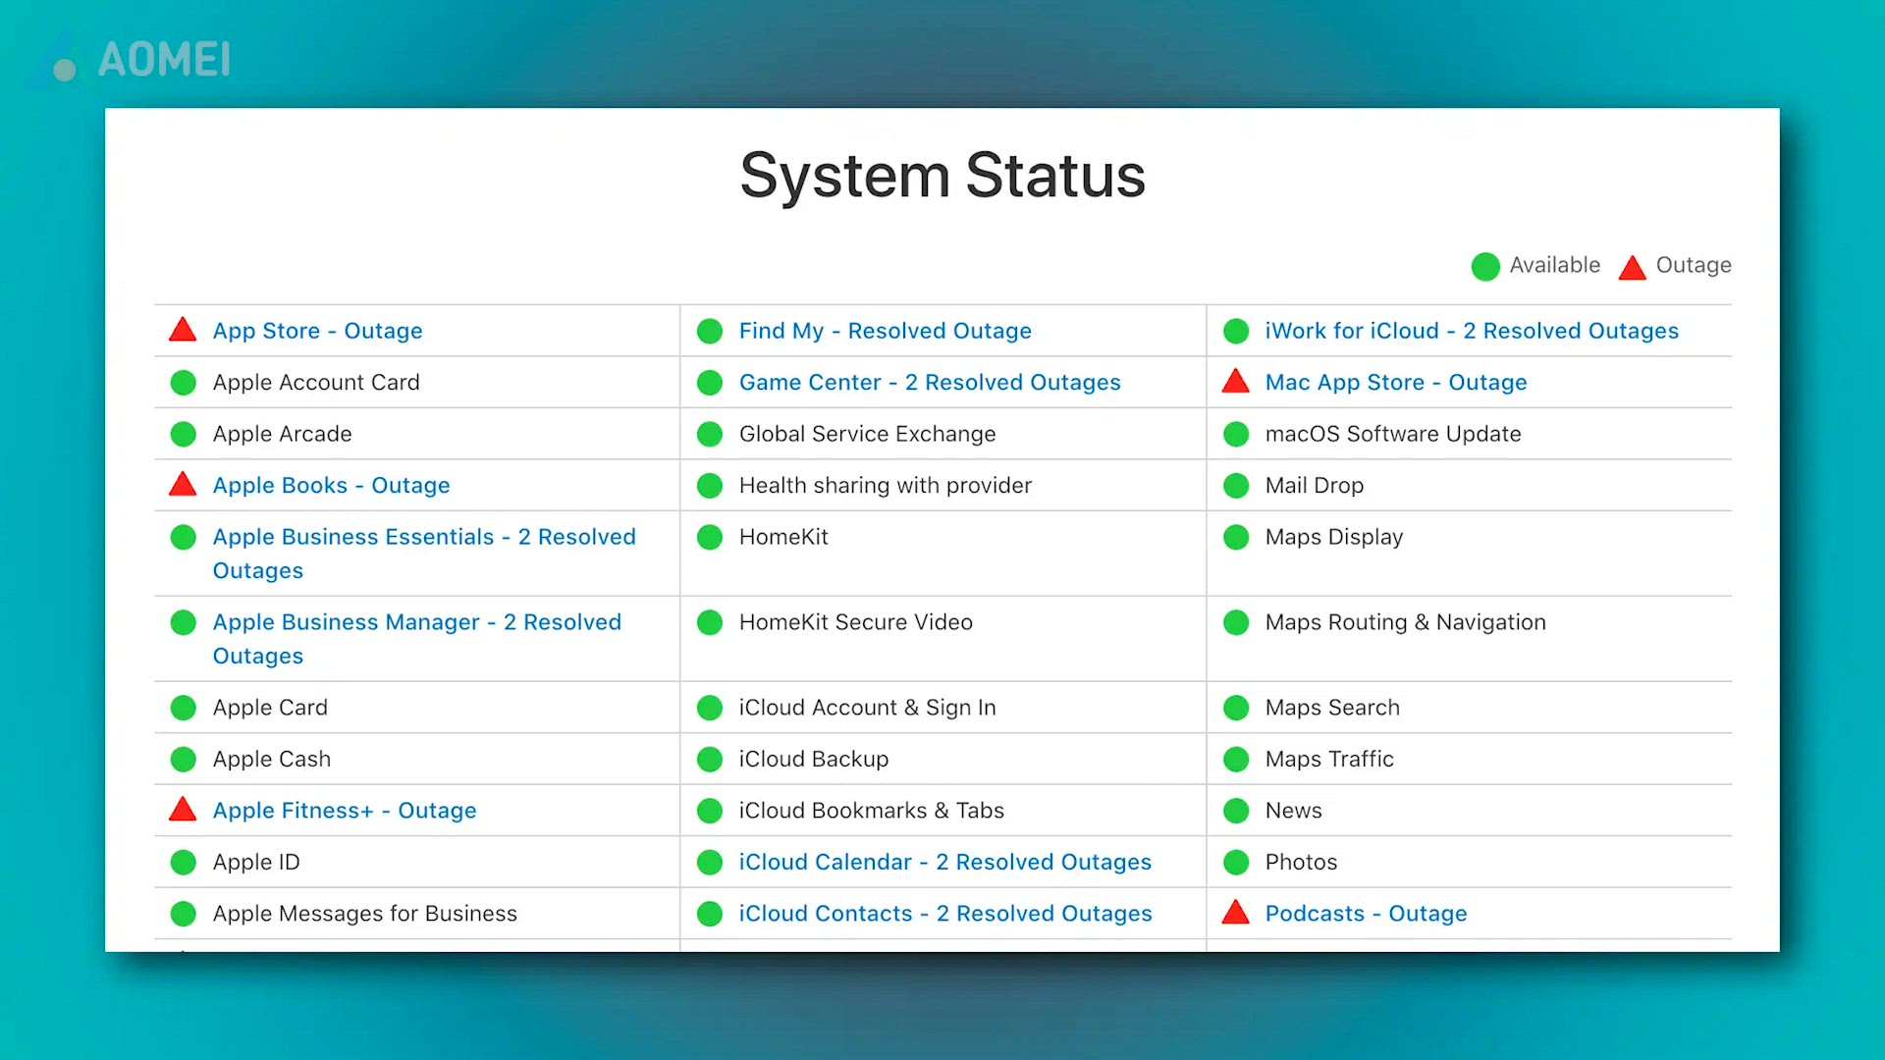The image size is (1885, 1060).
Task: Click the red outage triangle beside Mac App Store
Action: (x=1236, y=381)
